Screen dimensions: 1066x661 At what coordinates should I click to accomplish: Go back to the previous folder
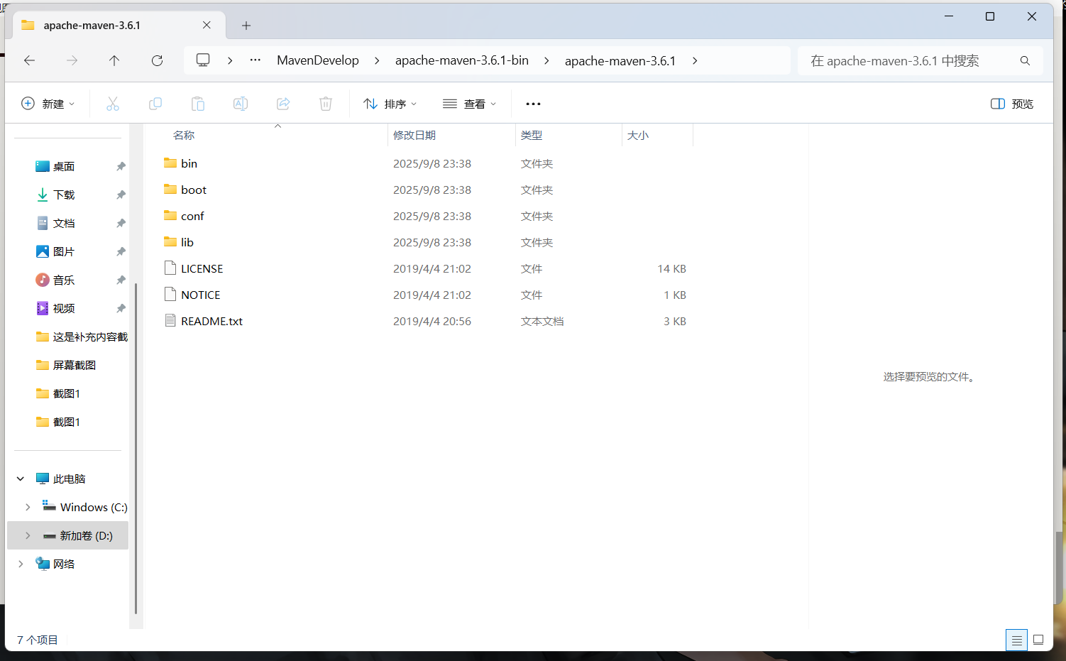(x=29, y=60)
